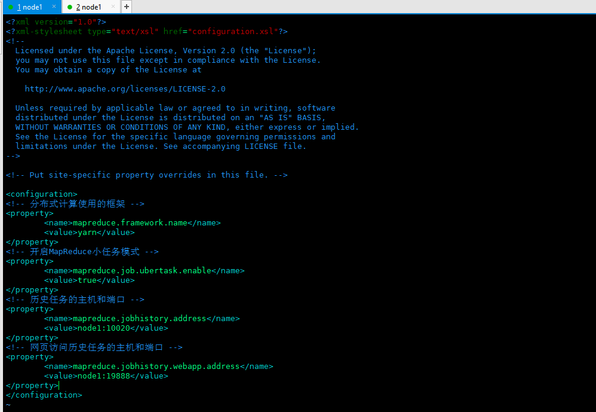Click the green status dot on '2 node1' tab

69,7
